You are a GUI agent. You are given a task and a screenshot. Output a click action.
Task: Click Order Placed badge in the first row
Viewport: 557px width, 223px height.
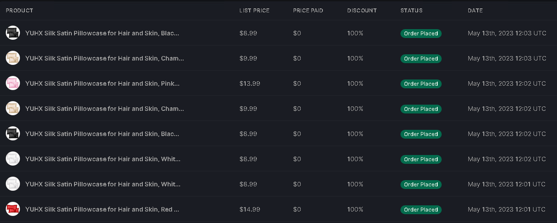pos(421,33)
